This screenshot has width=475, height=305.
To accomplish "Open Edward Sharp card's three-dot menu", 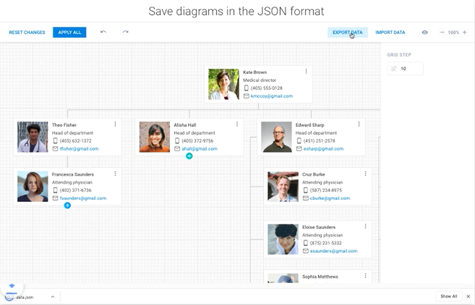I will [x=359, y=124].
